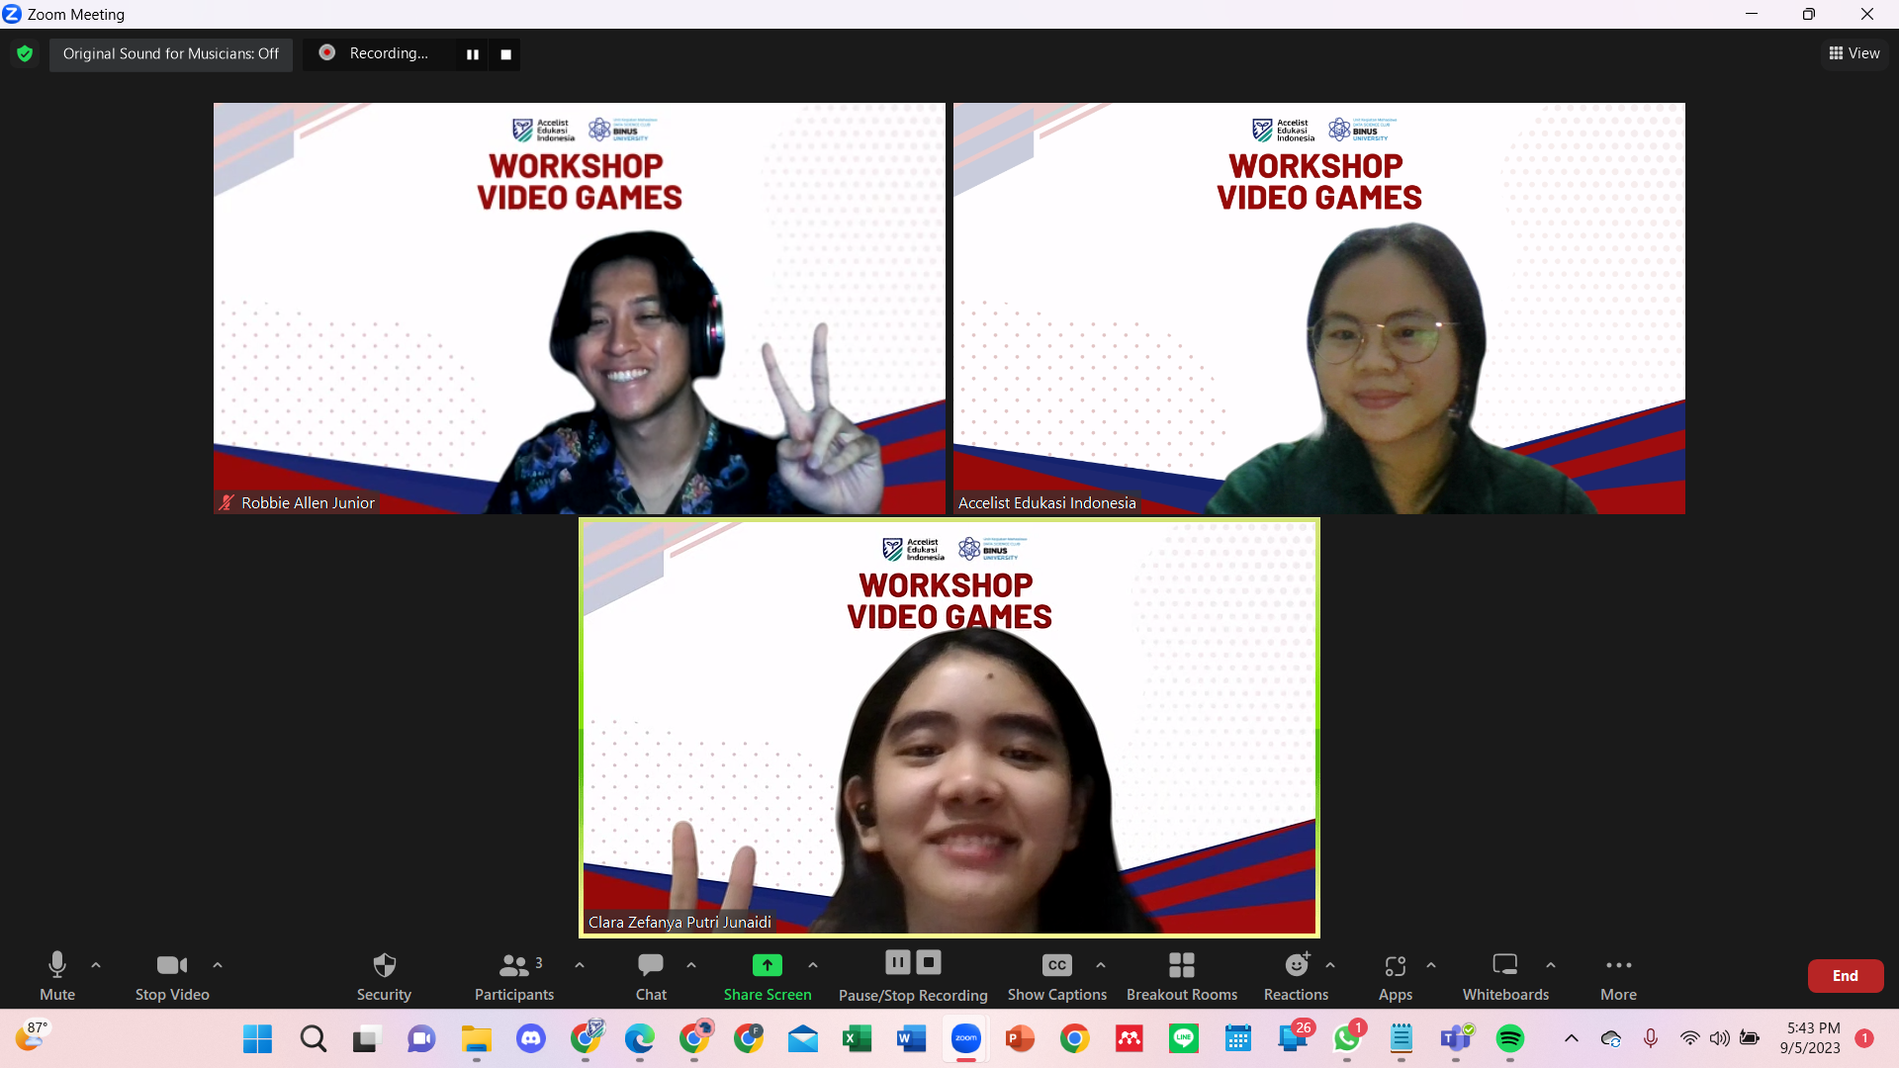Open the More options menu
Image resolution: width=1899 pixels, height=1068 pixels.
click(1618, 975)
